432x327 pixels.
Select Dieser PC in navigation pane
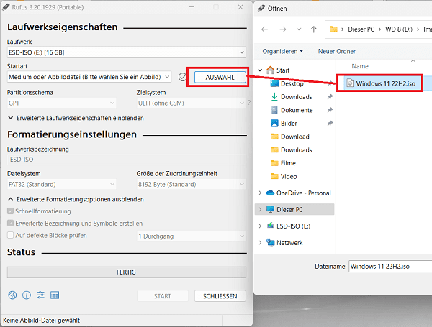(x=289, y=210)
